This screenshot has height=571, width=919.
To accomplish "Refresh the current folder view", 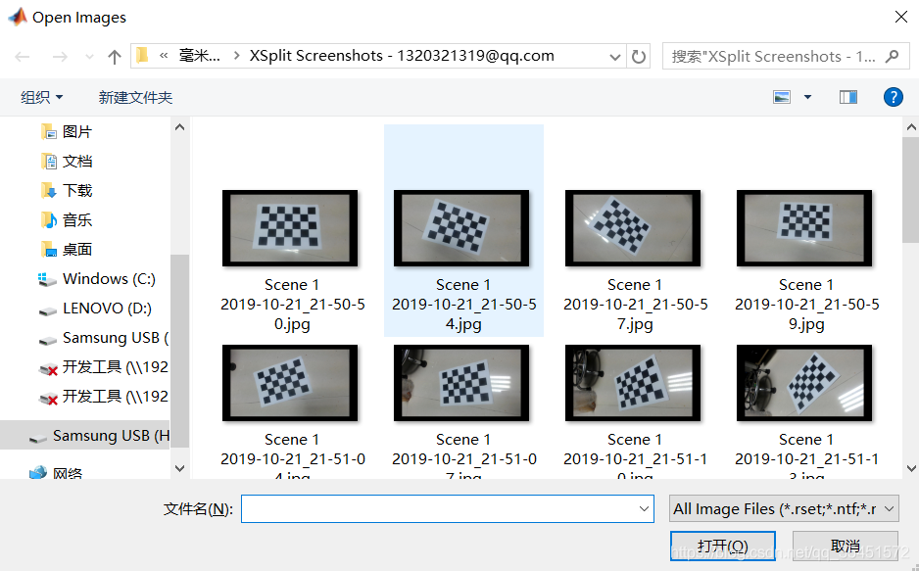I will (x=638, y=57).
